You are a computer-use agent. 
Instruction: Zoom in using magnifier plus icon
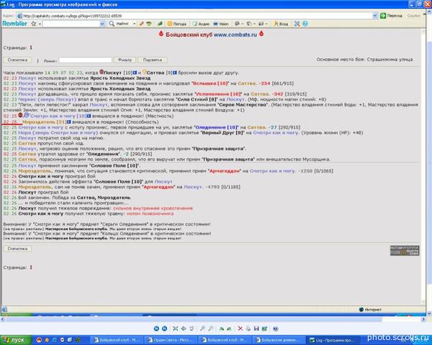coord(202,328)
